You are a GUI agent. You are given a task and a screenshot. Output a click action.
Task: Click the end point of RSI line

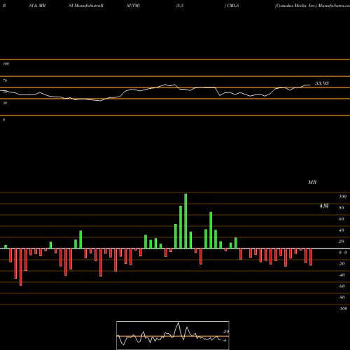[x=310, y=85]
